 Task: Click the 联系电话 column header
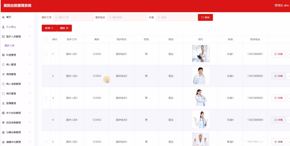pyautogui.click(x=255, y=39)
